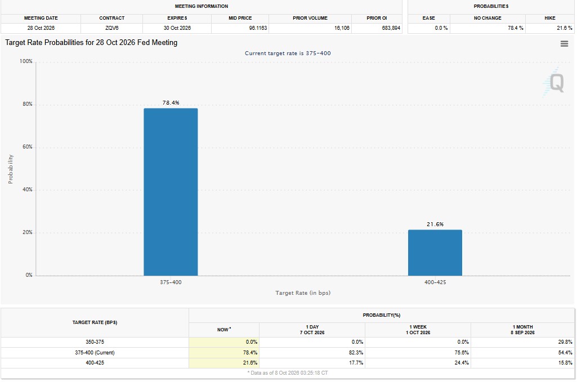The width and height of the screenshot is (577, 382).
Task: Click the 'Target Rate (in bps)' axis title
Action: (303, 293)
